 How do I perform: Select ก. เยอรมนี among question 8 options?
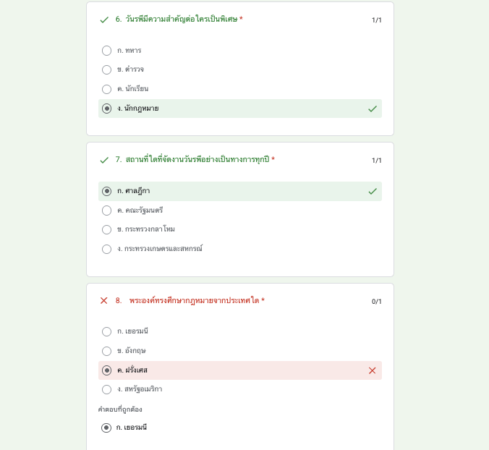107,331
